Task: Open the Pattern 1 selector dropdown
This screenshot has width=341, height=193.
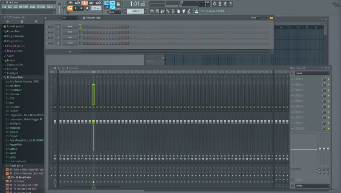Action: click(x=137, y=11)
